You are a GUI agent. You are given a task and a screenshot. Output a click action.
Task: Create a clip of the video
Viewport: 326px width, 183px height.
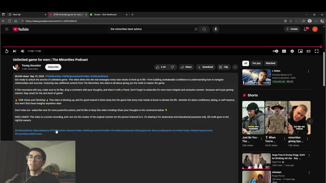click(x=224, y=67)
